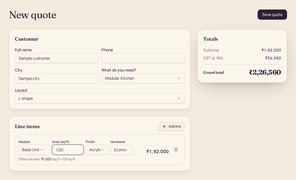Screen dimensions: 296x180
Task: Open the Finish Acrylic dropdown
Action: 97,150
